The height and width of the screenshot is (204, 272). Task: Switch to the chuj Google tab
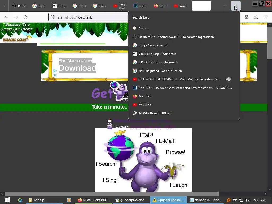40,6
